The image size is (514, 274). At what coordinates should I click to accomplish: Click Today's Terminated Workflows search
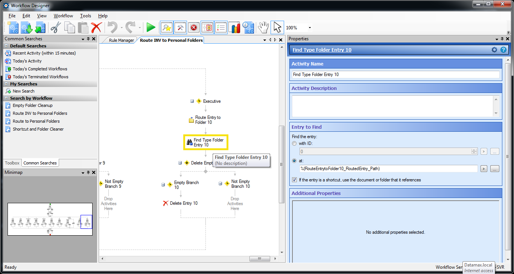click(x=40, y=77)
